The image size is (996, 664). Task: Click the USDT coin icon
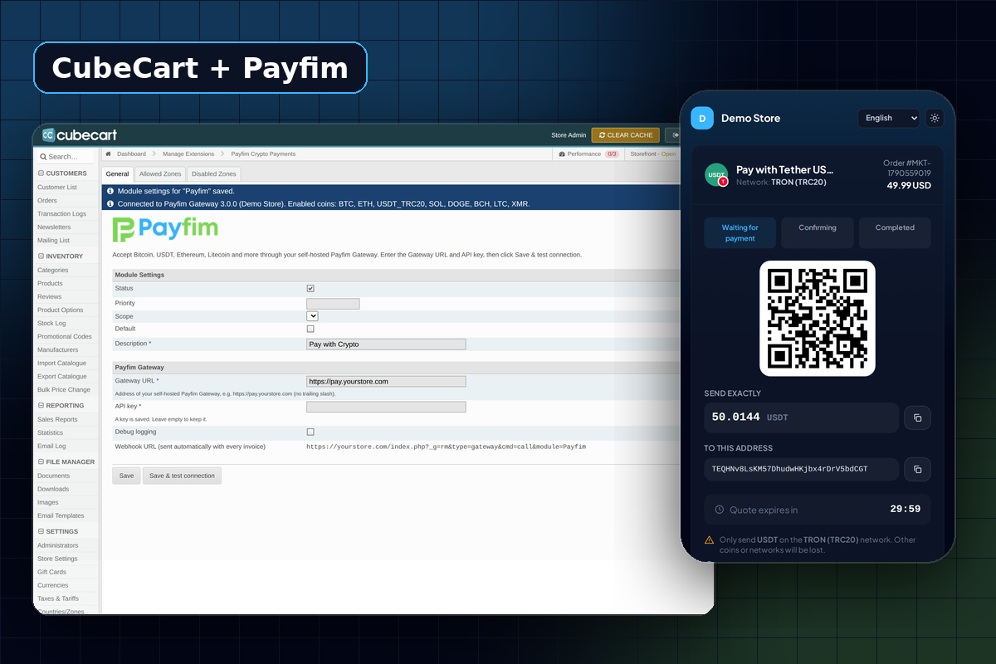[716, 174]
